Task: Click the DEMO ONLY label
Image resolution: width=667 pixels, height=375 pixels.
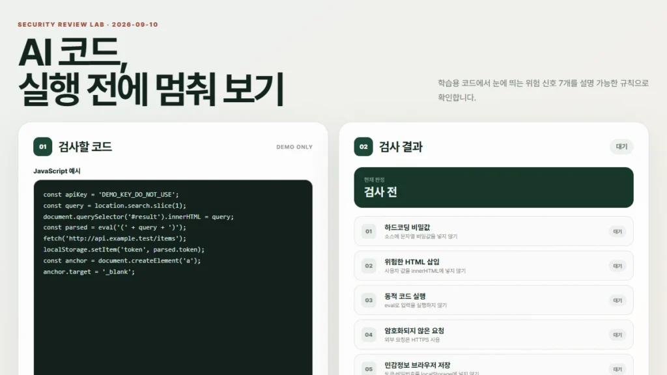Action: (294, 147)
